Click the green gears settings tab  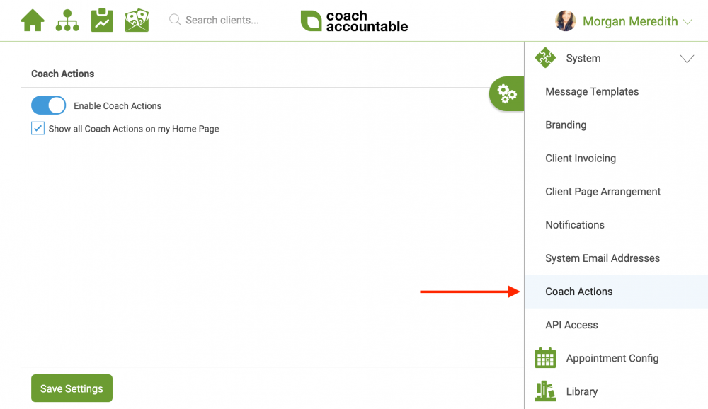click(507, 94)
